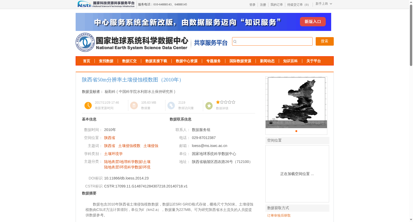The height and width of the screenshot is (222, 413).
Task: Click the scrollbar down arrow
Action: click(411, 220)
